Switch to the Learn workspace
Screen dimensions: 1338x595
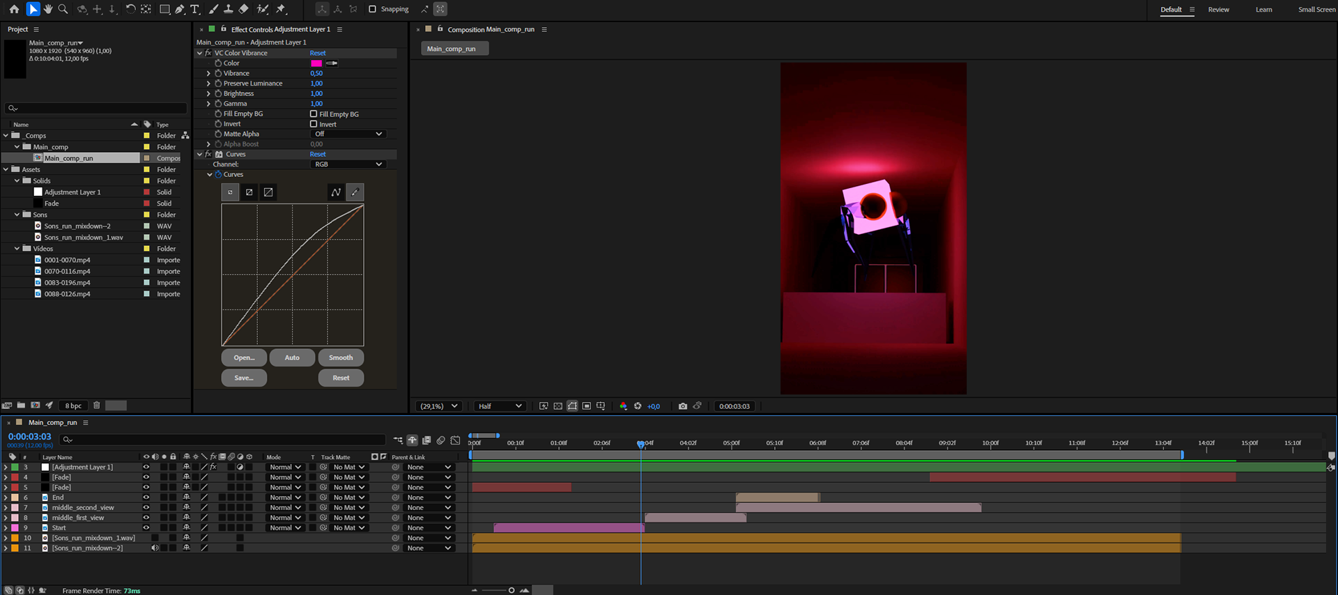[1263, 10]
